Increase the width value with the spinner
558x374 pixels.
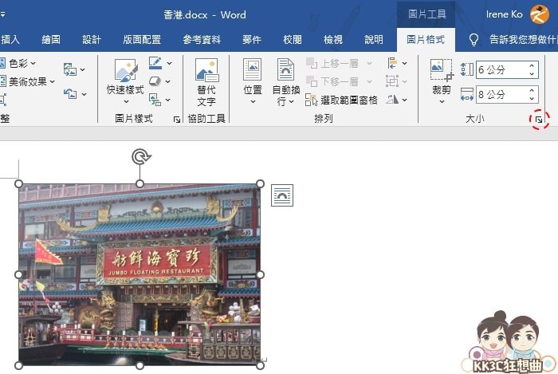tap(532, 90)
